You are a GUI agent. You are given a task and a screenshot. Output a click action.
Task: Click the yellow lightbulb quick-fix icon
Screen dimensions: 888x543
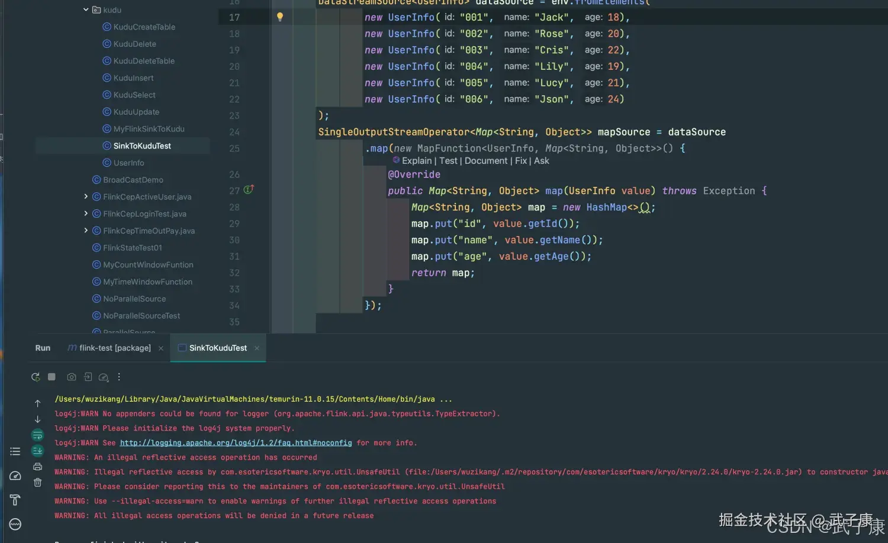[280, 17]
